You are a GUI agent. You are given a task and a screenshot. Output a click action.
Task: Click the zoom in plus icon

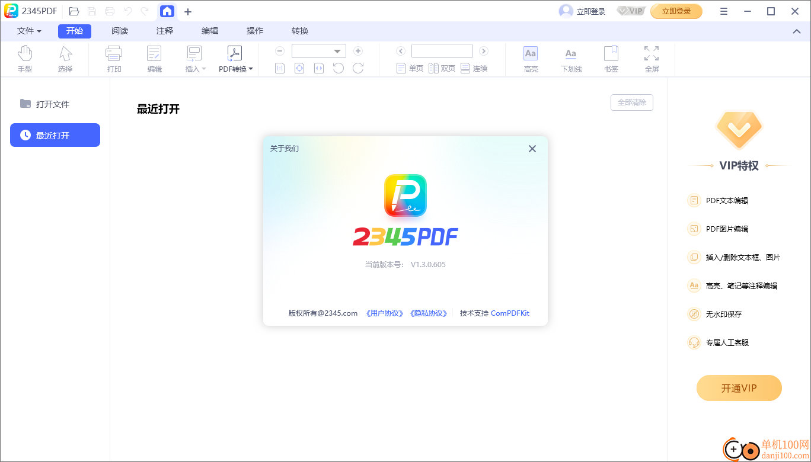(x=358, y=52)
